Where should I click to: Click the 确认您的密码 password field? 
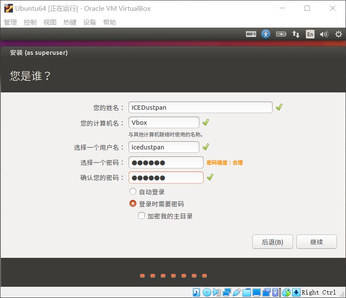point(166,178)
